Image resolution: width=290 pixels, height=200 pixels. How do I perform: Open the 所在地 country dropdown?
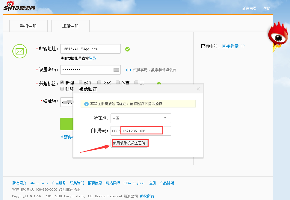141,118
